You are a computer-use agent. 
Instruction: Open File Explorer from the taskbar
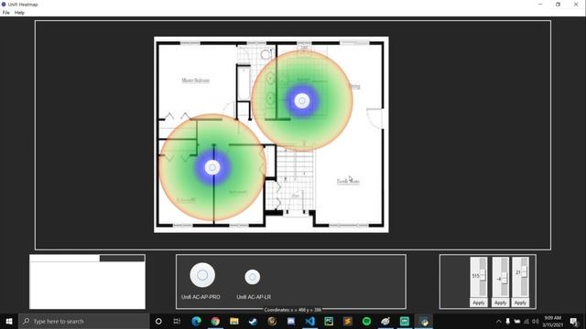pyautogui.click(x=234, y=321)
